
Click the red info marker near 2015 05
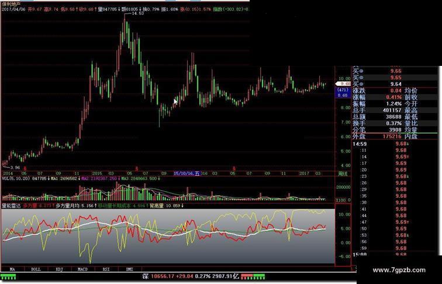(137, 169)
